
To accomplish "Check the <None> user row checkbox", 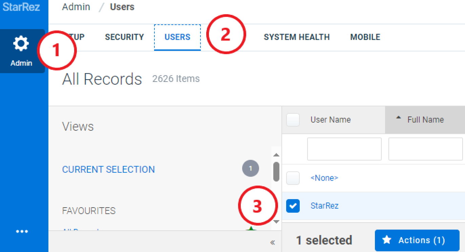I will click(x=293, y=178).
